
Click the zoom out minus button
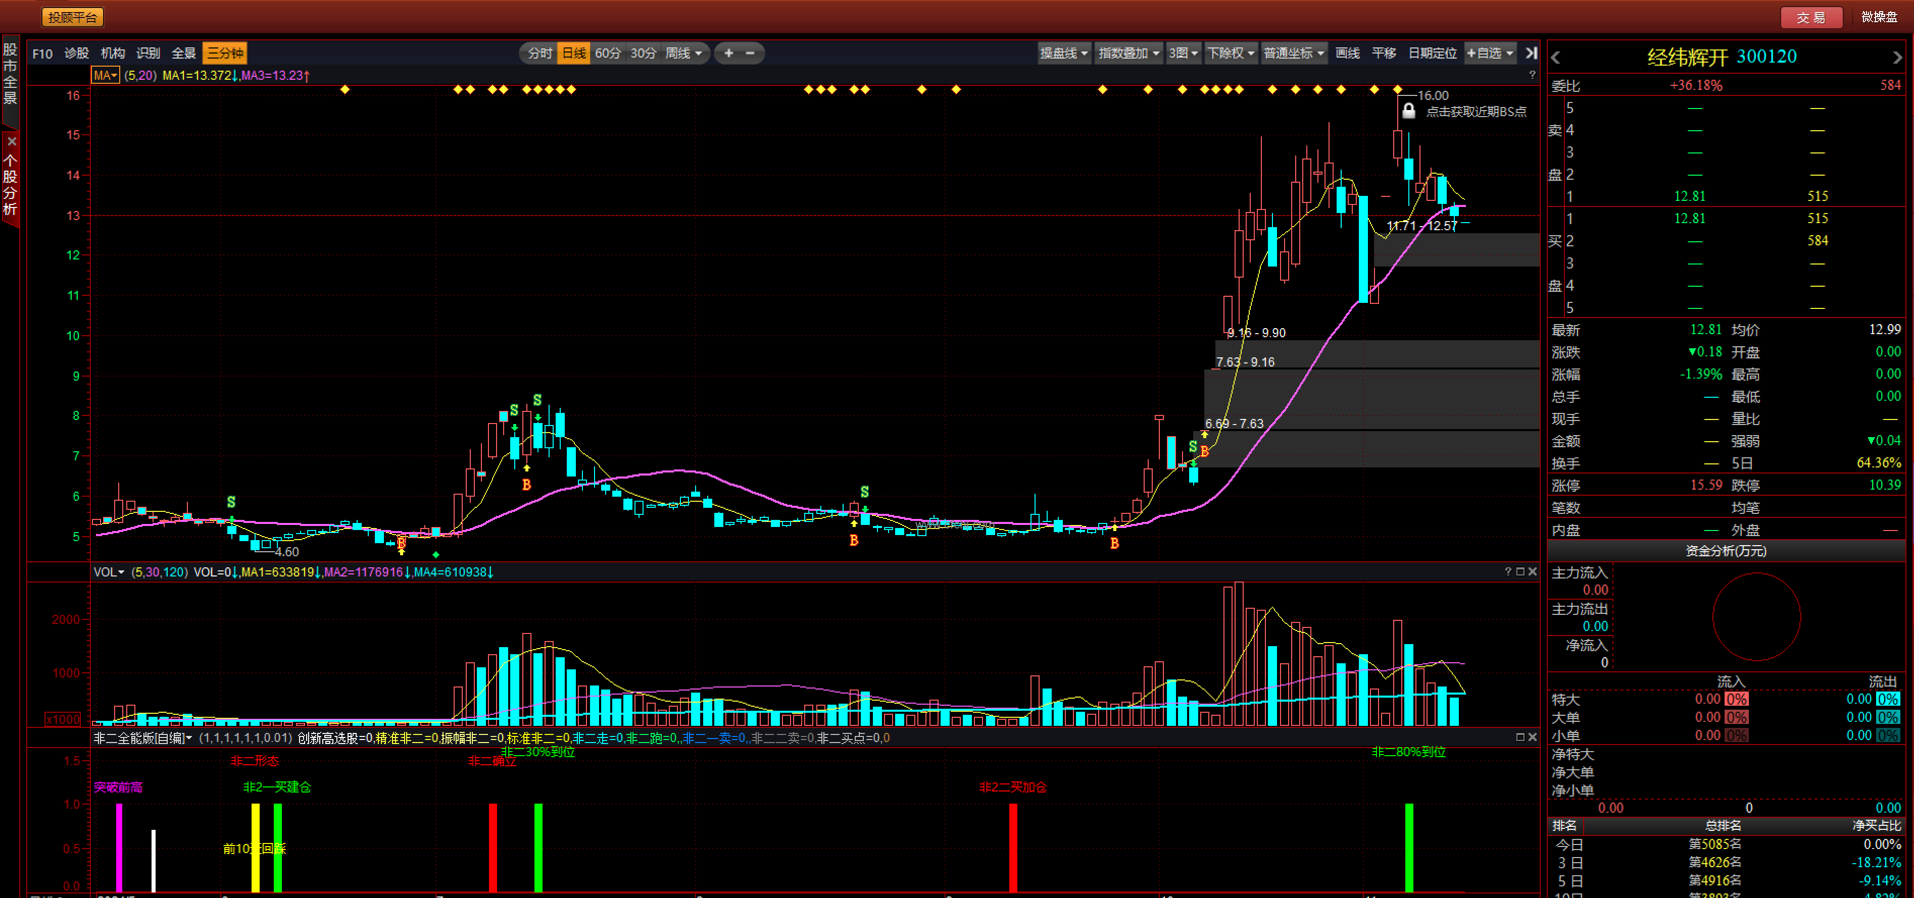click(x=750, y=52)
